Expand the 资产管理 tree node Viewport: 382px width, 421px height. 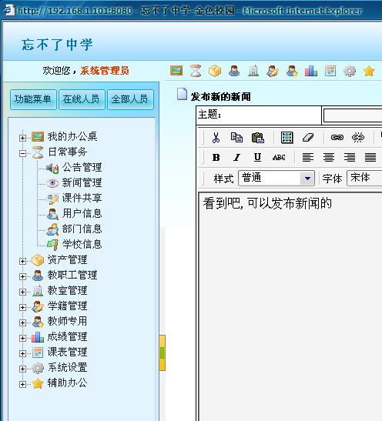[23, 261]
